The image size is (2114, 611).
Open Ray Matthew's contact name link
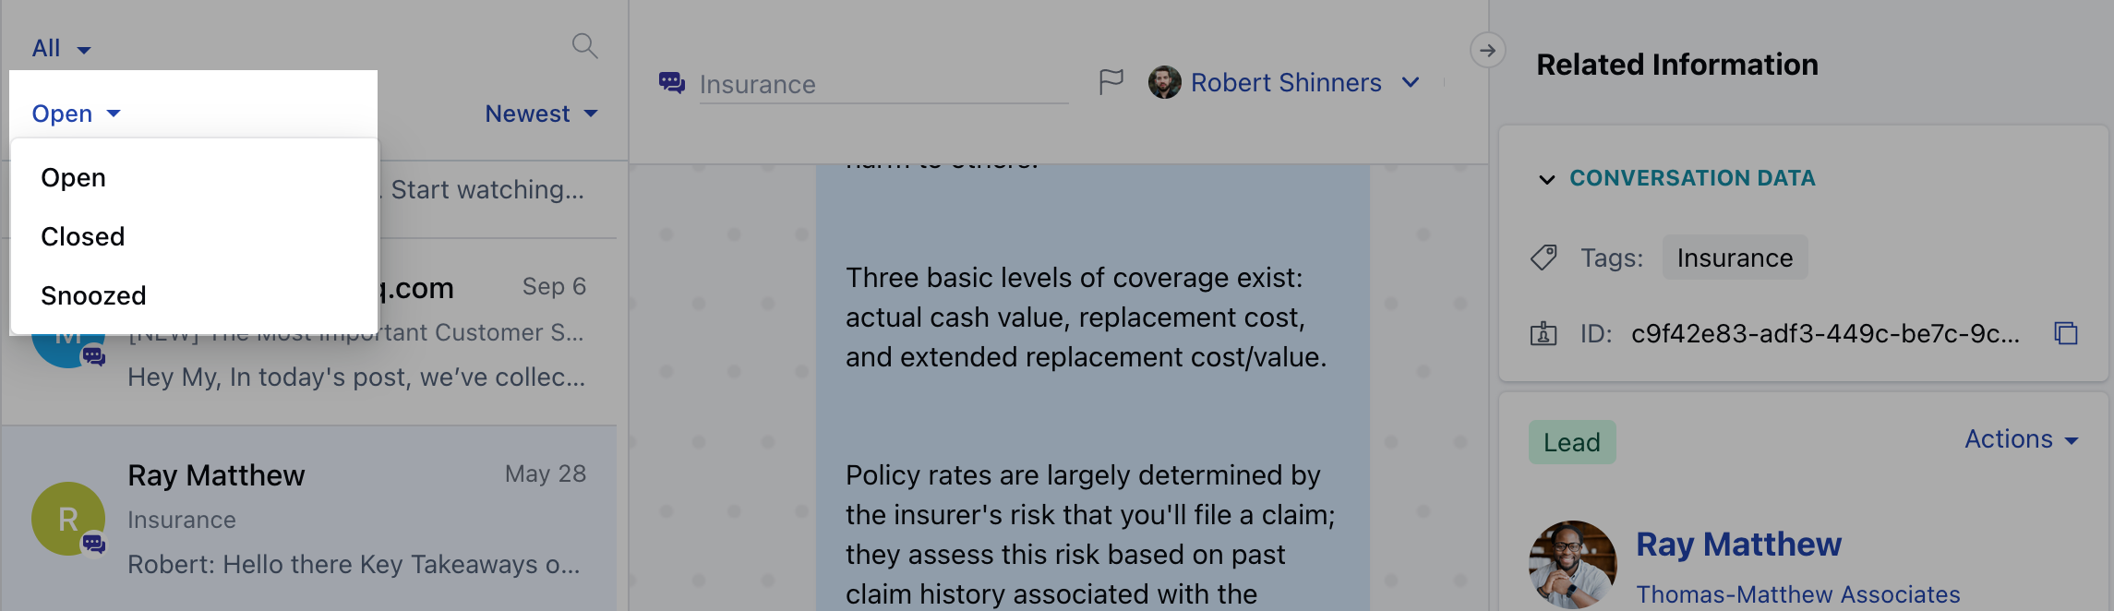tap(1738, 545)
